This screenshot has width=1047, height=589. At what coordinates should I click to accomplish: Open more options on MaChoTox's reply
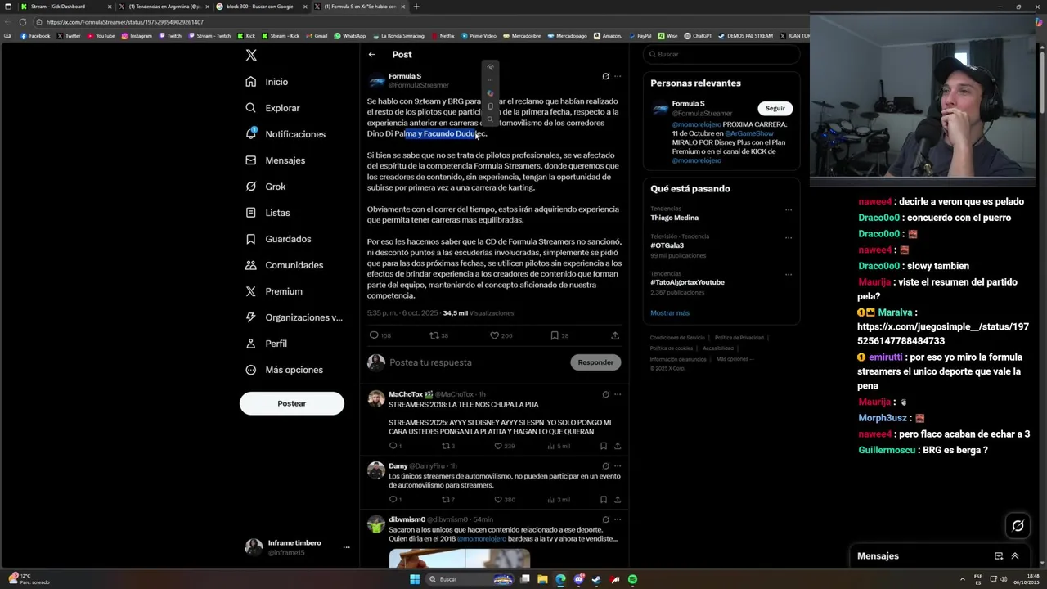click(x=618, y=394)
